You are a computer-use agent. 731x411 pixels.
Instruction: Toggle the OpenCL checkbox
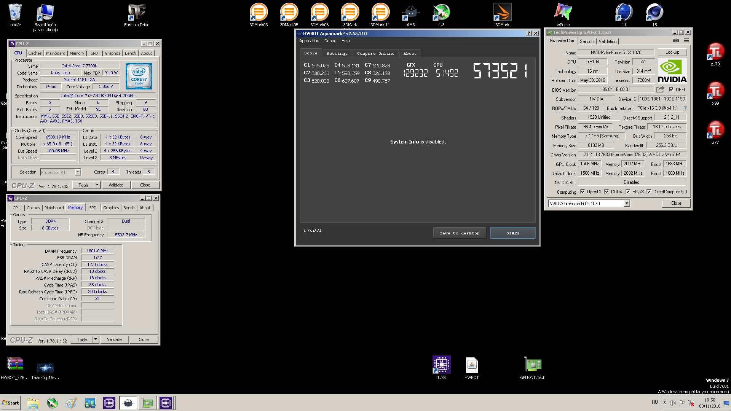[x=582, y=192]
